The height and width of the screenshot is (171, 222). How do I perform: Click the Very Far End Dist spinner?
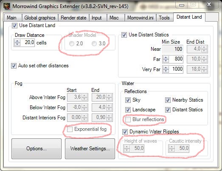click(204, 69)
